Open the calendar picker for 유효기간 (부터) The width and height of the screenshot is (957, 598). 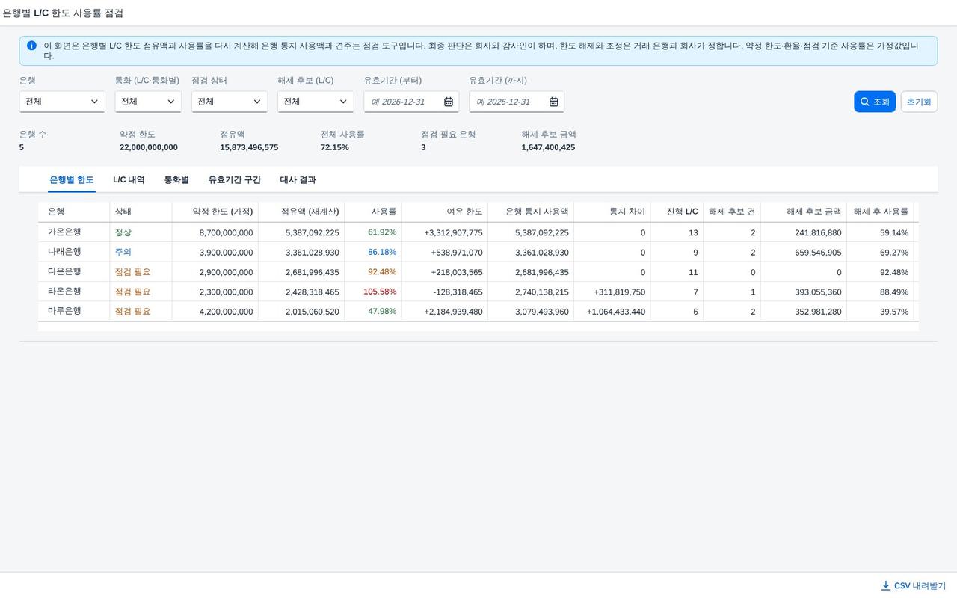[449, 102]
